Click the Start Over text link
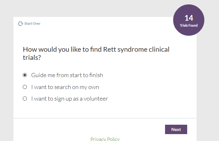Viewport: 219px width, 141px height. (x=32, y=24)
